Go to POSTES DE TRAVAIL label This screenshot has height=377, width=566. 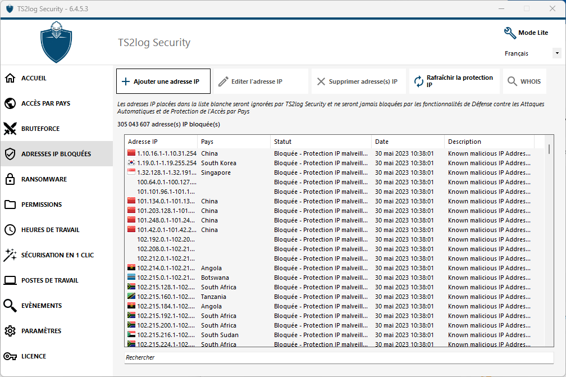50,280
